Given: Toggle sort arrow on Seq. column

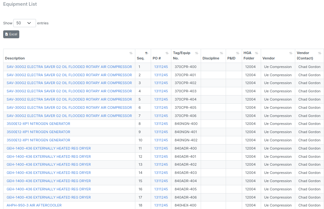Looking at the screenshot, I should point(146,53).
